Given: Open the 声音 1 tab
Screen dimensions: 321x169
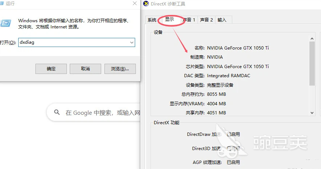Looking at the screenshot, I should (x=189, y=20).
